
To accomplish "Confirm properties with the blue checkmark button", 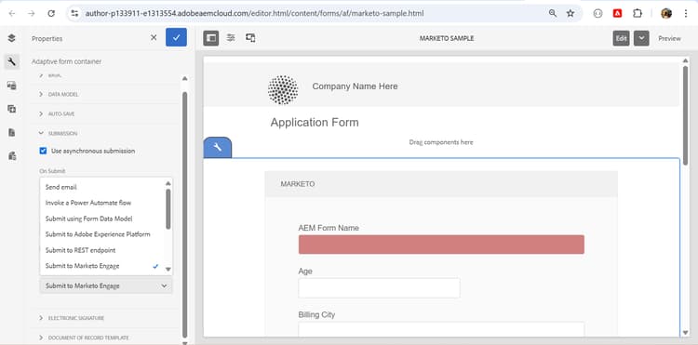I will [x=176, y=38].
